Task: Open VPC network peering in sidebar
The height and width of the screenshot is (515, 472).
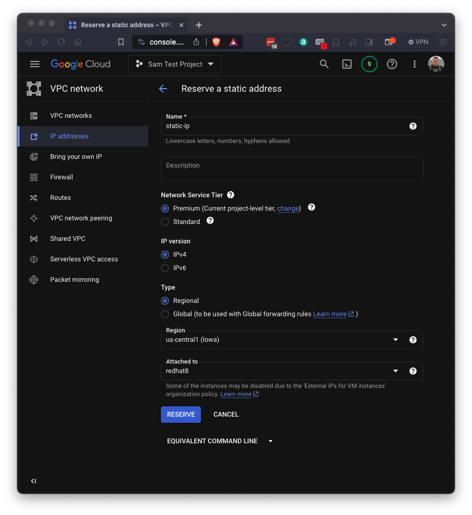Action: click(x=83, y=218)
